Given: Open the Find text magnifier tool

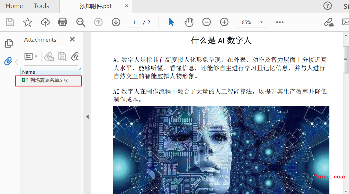Looking at the screenshot, I should coord(81,22).
